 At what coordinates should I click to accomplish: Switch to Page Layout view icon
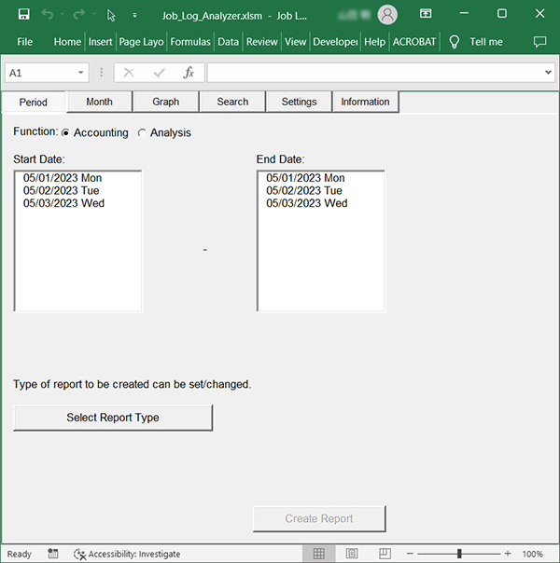[x=352, y=554]
